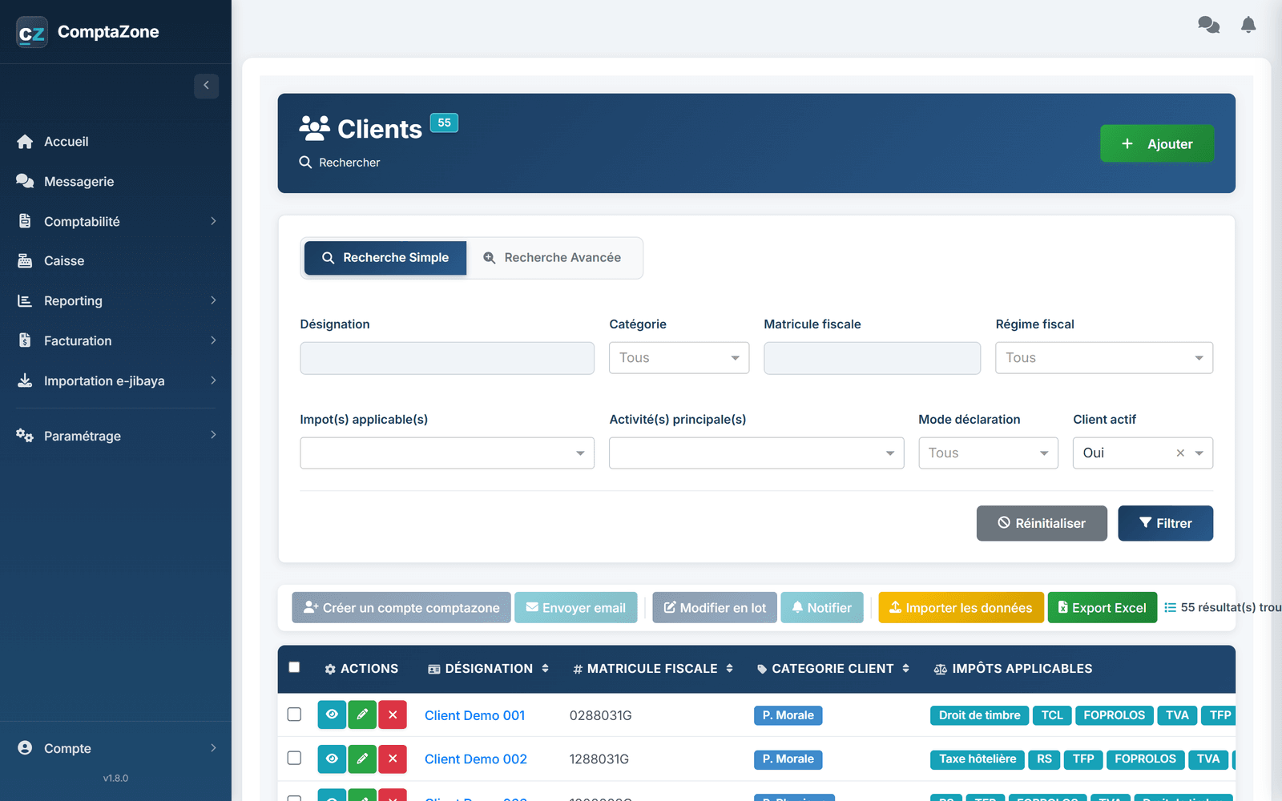The image size is (1282, 801).
Task: Expand Comptabilité submenu
Action: coord(115,221)
